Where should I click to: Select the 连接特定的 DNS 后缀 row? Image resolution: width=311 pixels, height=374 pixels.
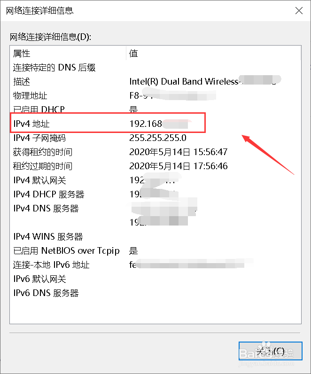[x=155, y=68]
